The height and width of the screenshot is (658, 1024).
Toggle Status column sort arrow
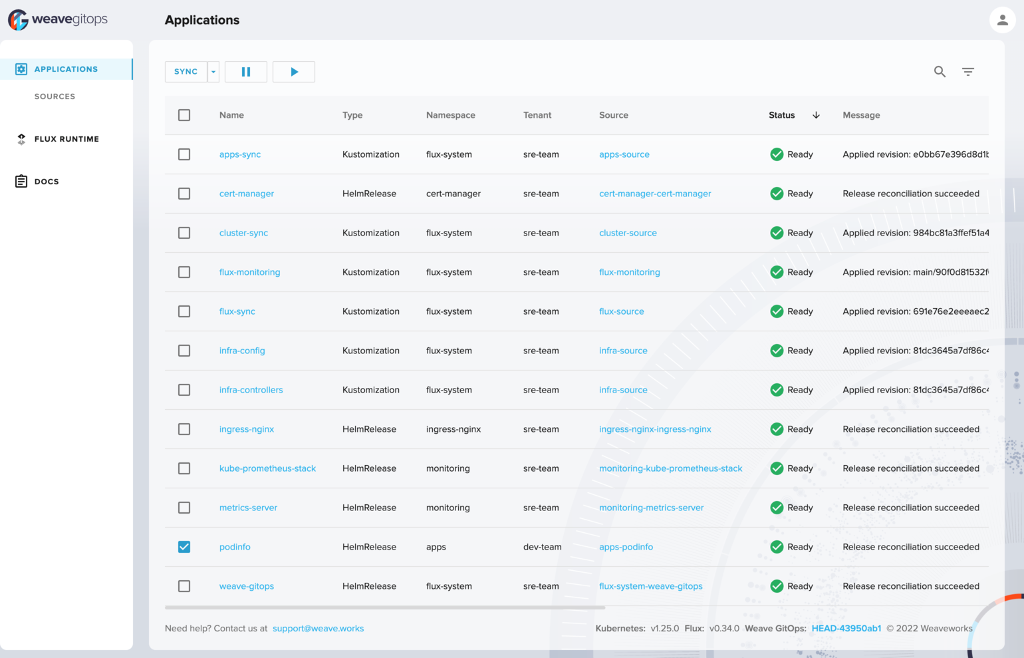[x=816, y=115]
